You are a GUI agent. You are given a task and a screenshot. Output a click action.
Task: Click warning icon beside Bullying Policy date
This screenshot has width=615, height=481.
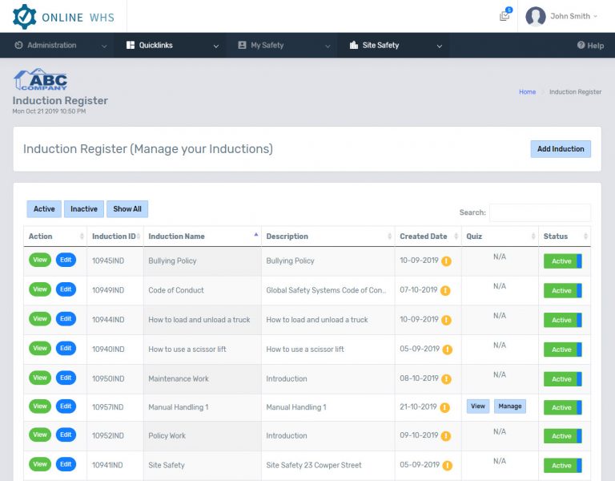pyautogui.click(x=447, y=261)
